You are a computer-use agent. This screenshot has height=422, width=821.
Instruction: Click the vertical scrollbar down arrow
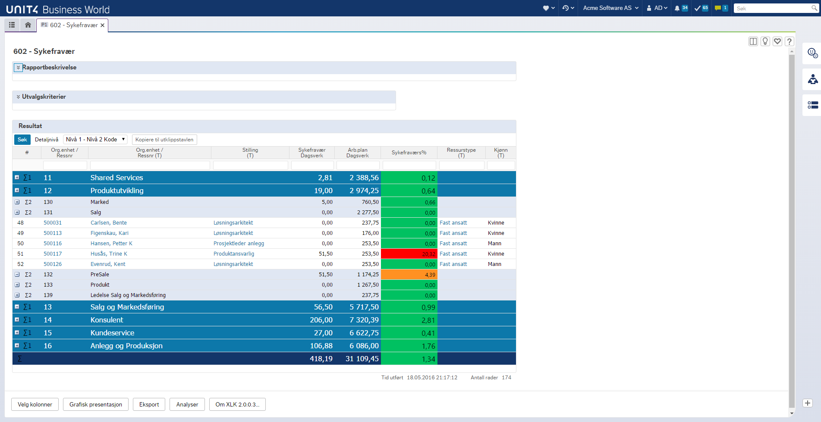point(792,413)
